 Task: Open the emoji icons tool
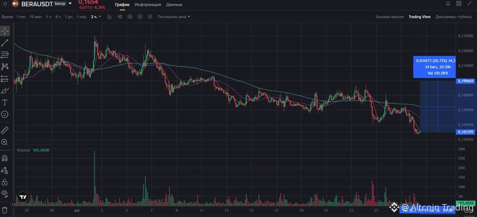[x=5, y=114]
